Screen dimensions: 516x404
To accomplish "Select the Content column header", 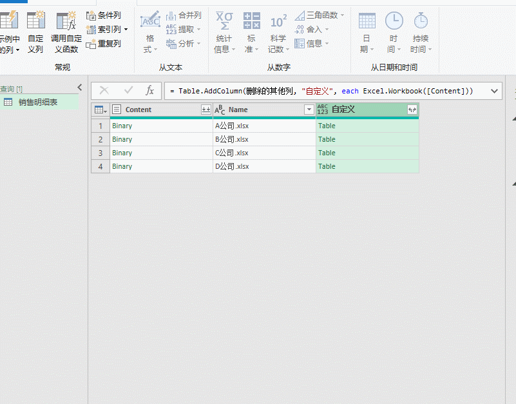I will pyautogui.click(x=161, y=110).
